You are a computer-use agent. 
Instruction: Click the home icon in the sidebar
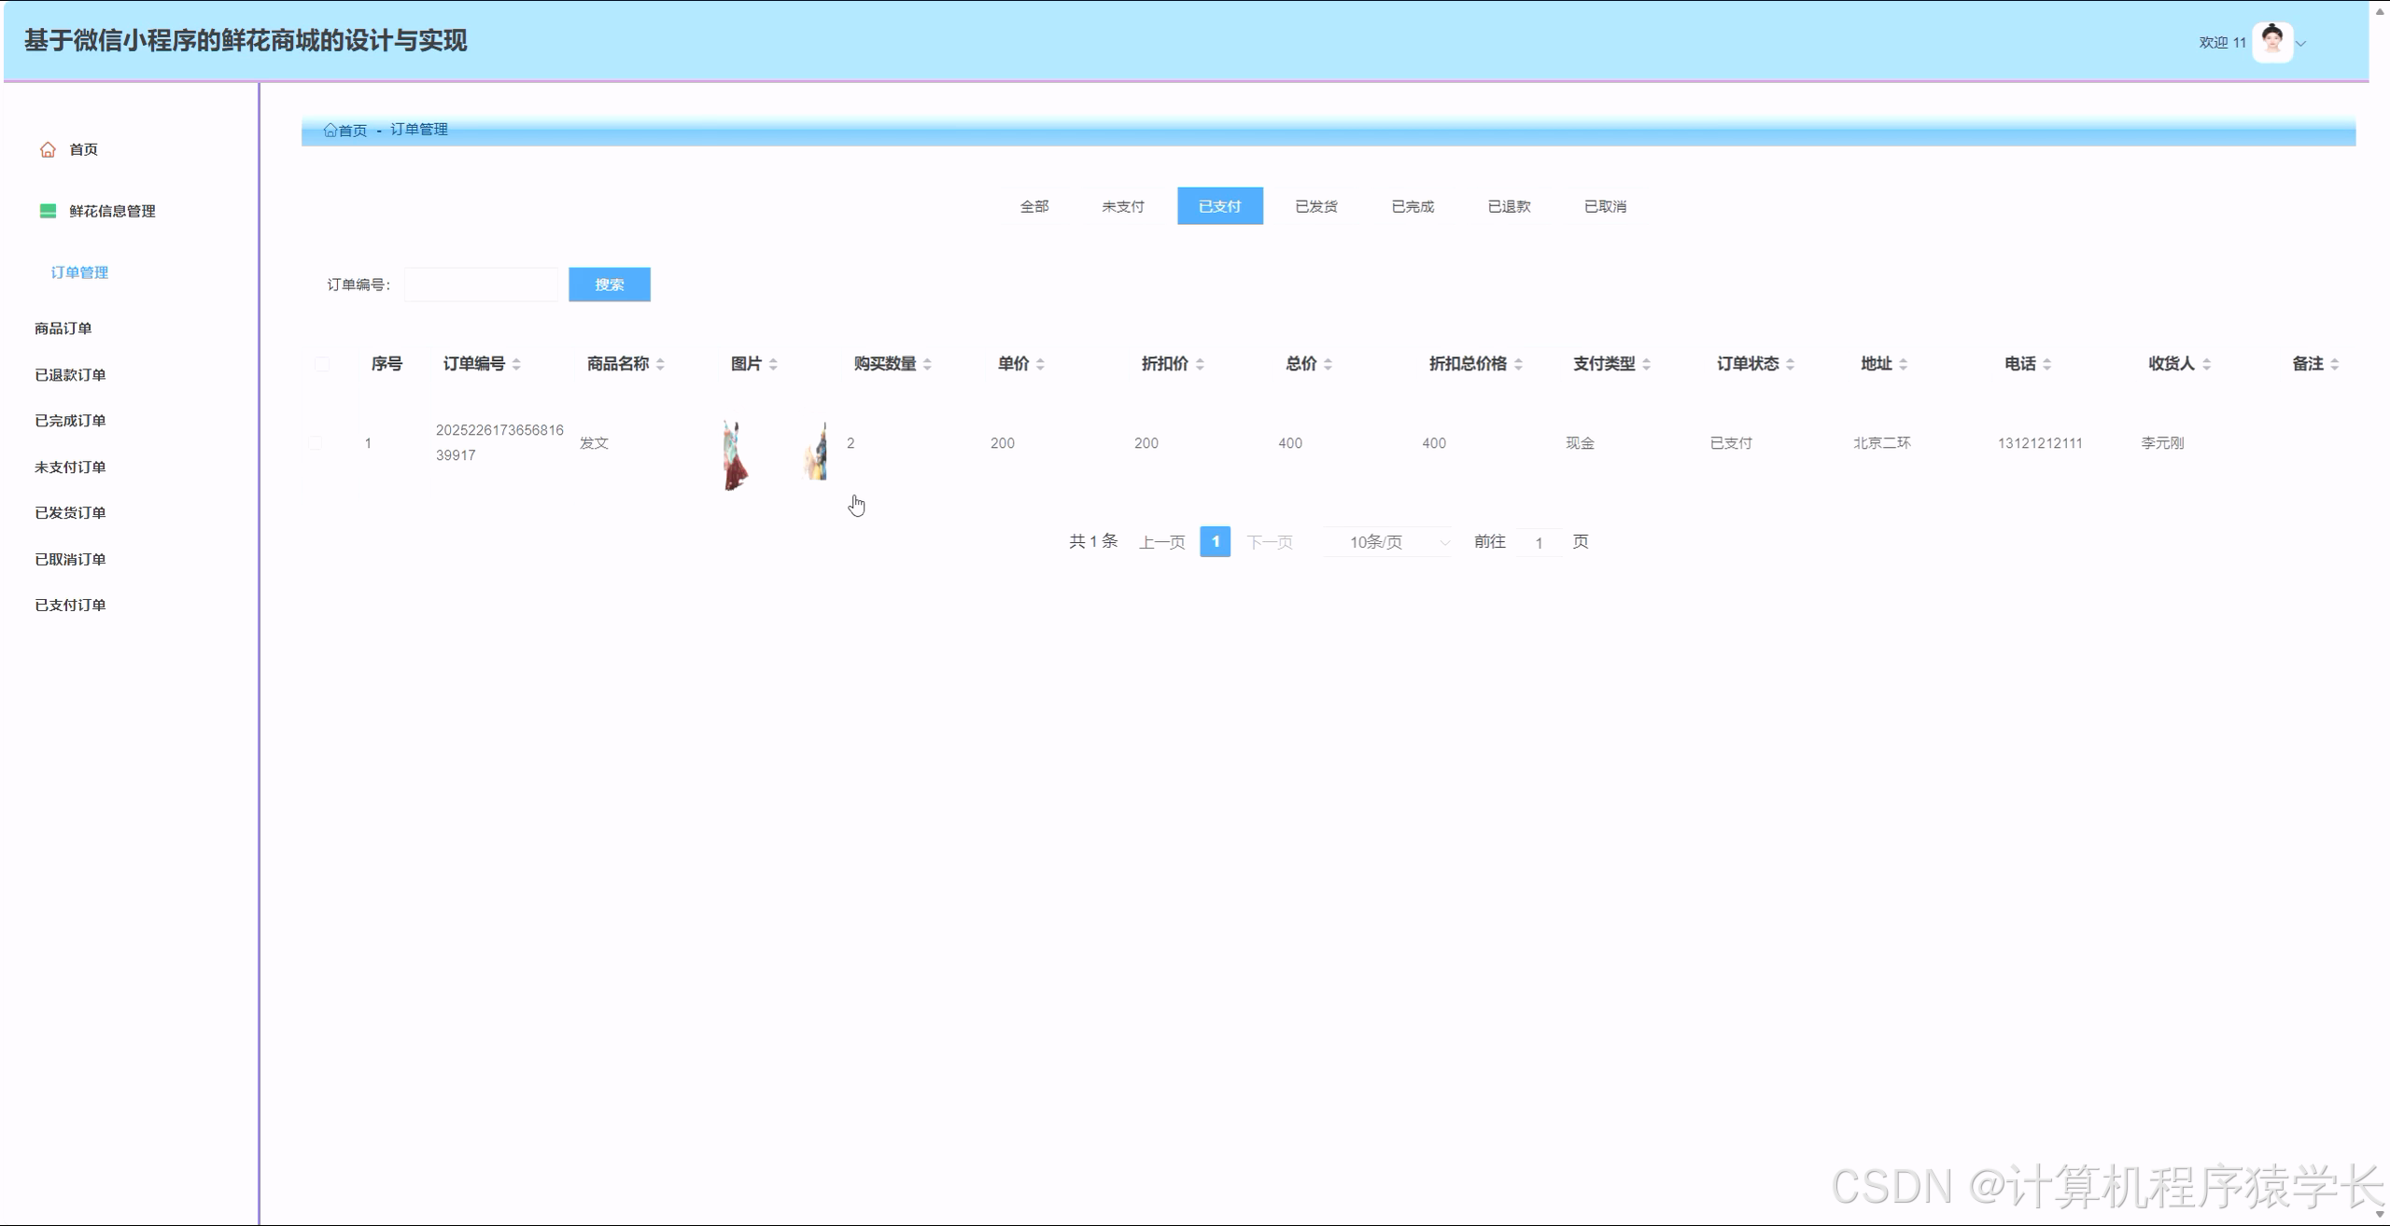[x=48, y=149]
